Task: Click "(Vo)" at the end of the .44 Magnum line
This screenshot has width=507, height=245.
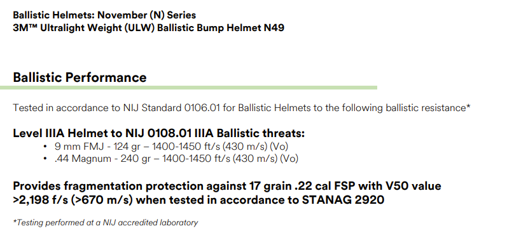Action: tap(289, 159)
